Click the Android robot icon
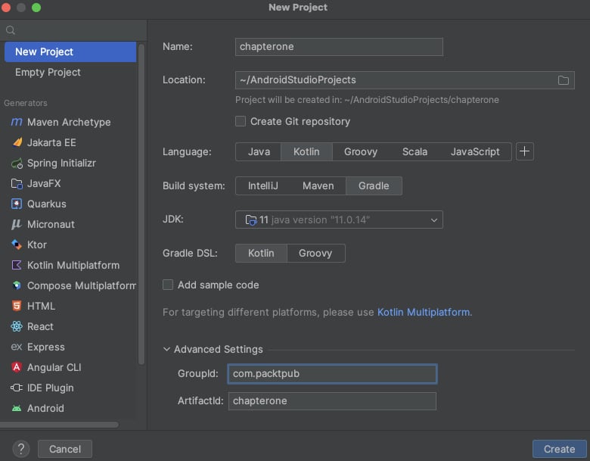The height and width of the screenshot is (461, 590). [x=17, y=408]
